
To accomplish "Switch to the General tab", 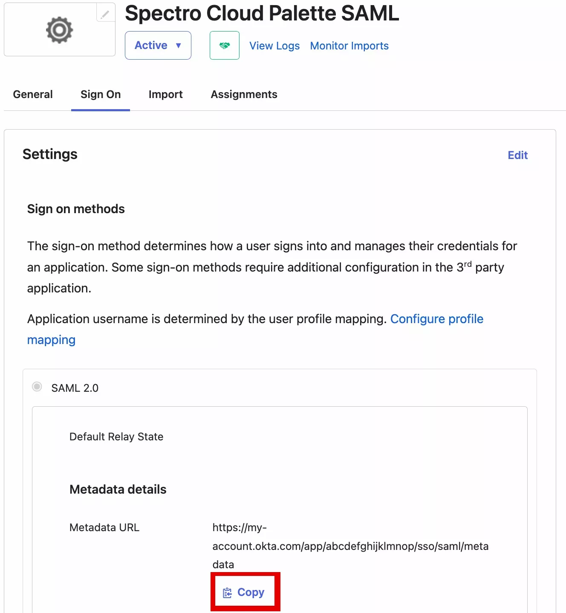I will (33, 94).
